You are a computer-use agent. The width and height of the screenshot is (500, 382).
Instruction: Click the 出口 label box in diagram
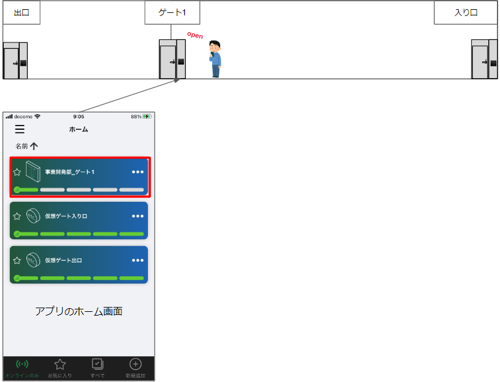pyautogui.click(x=22, y=12)
